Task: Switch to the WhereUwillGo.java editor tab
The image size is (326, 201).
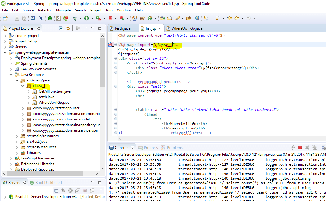Action: [187, 28]
